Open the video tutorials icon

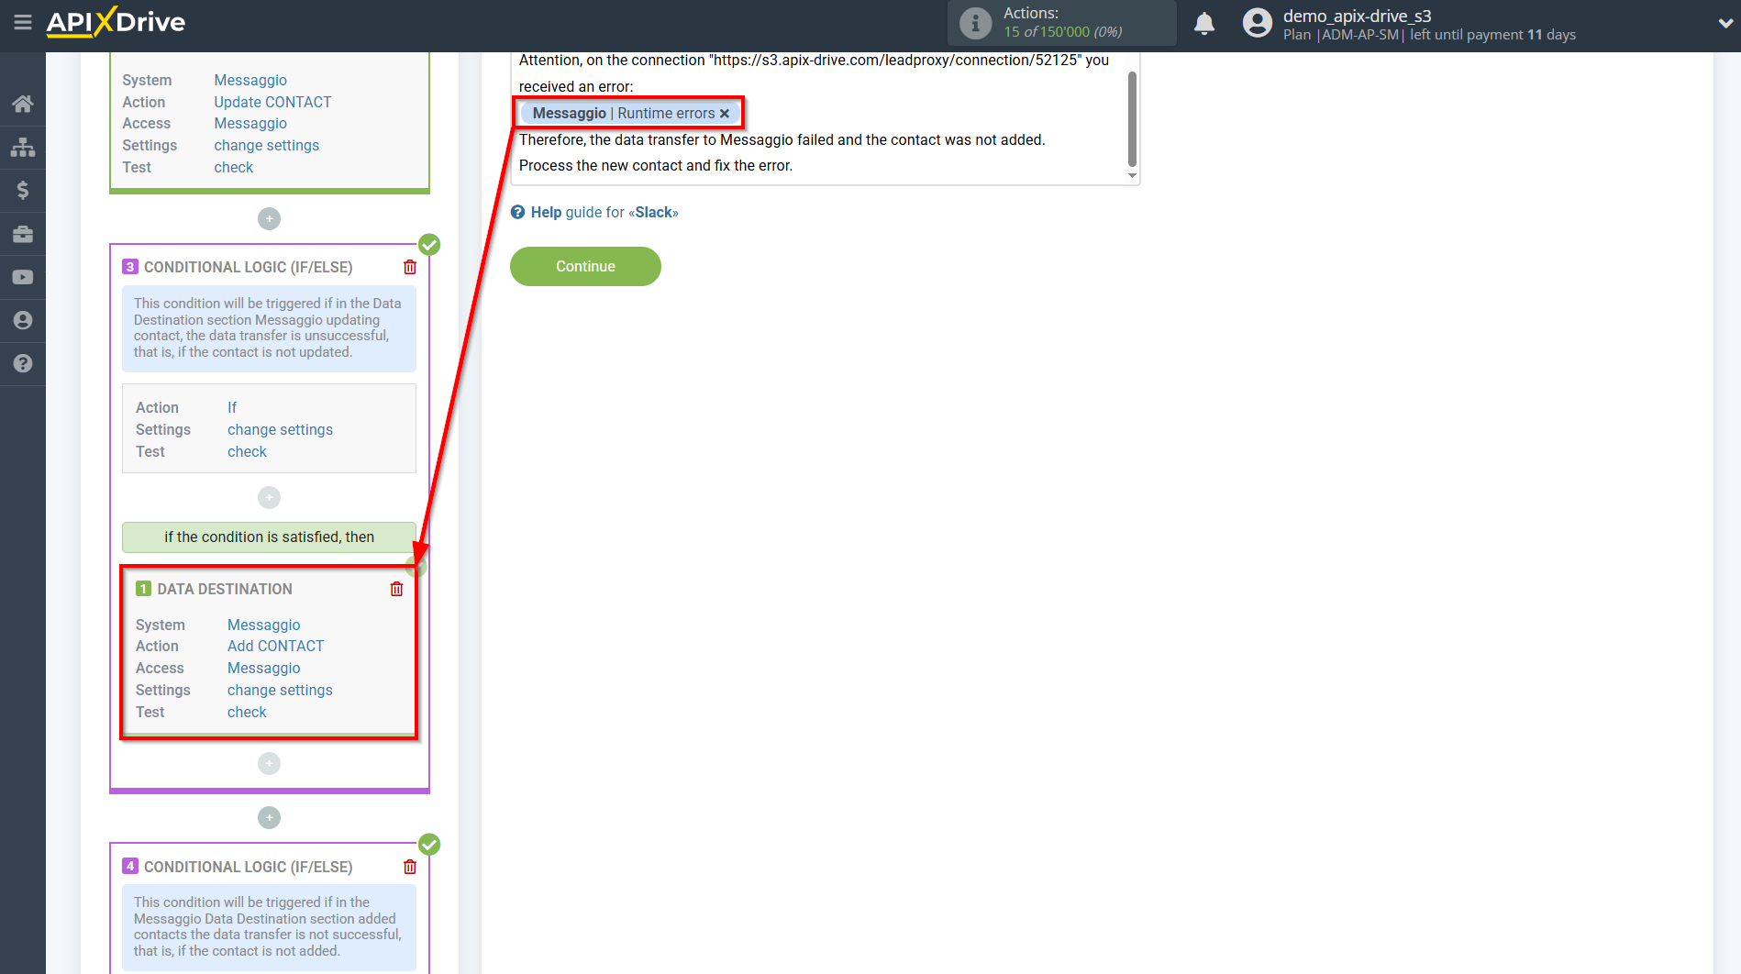(23, 277)
